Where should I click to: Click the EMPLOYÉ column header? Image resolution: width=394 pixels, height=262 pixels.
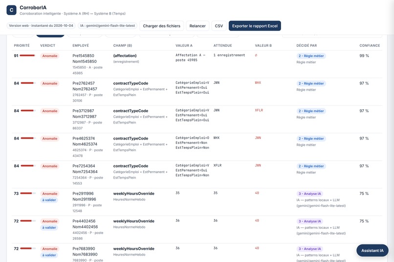pos(81,45)
